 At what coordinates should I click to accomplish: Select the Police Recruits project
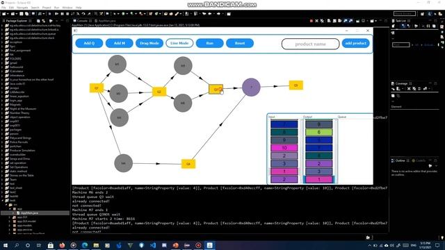click(x=19, y=142)
